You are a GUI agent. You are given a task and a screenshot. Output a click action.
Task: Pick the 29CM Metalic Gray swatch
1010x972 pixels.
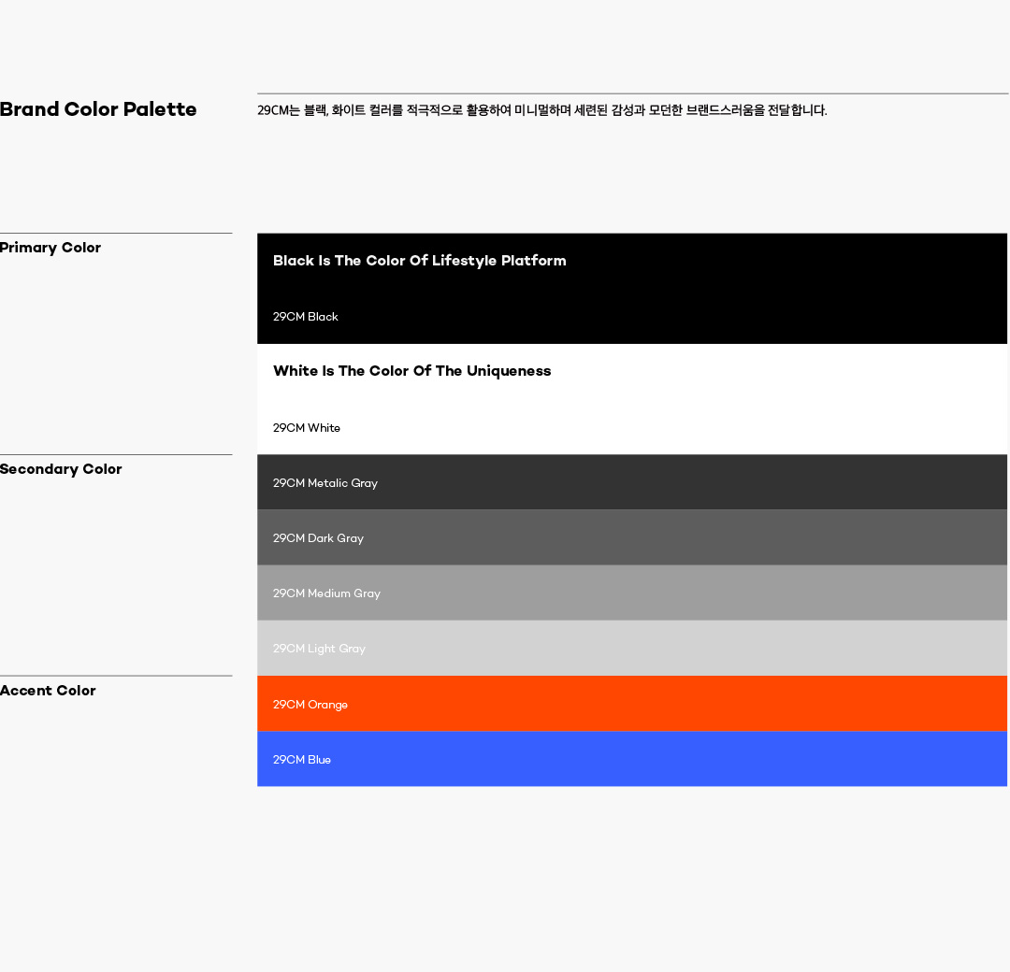[x=632, y=482]
